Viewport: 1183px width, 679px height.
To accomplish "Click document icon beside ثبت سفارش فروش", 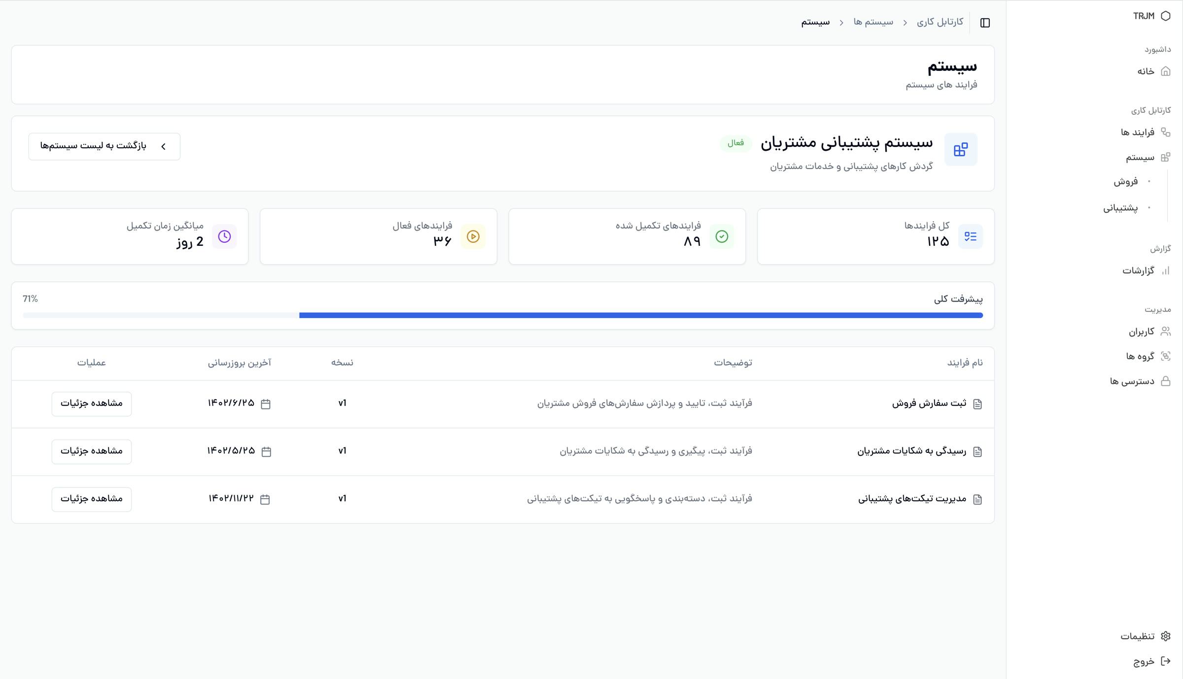I will pyautogui.click(x=977, y=404).
